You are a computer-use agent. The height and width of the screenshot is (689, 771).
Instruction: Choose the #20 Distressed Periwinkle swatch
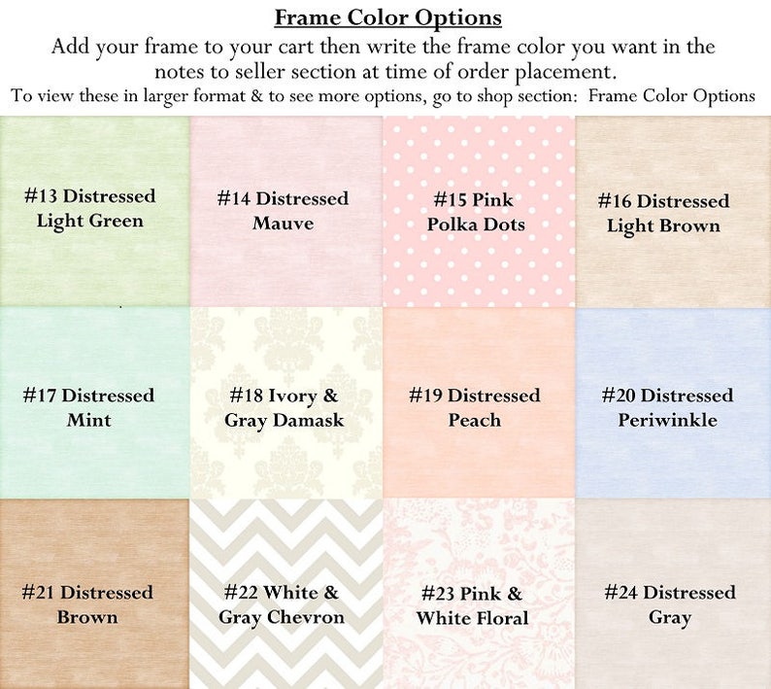(x=673, y=402)
